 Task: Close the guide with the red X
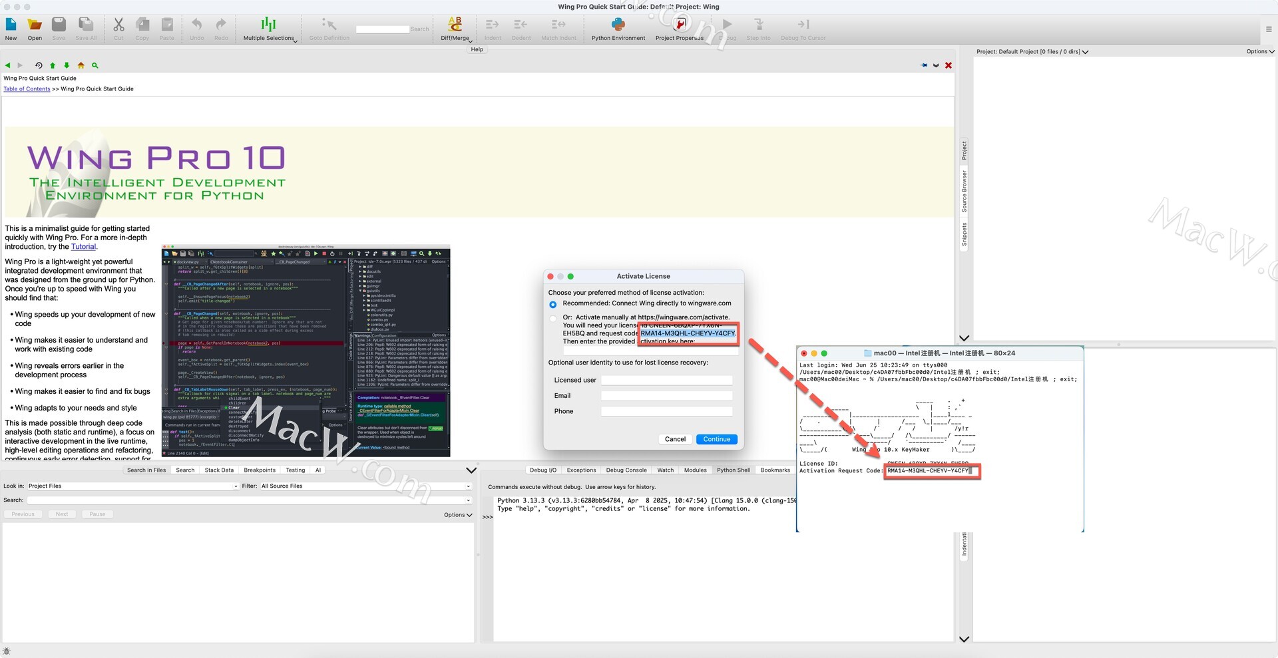click(x=949, y=65)
